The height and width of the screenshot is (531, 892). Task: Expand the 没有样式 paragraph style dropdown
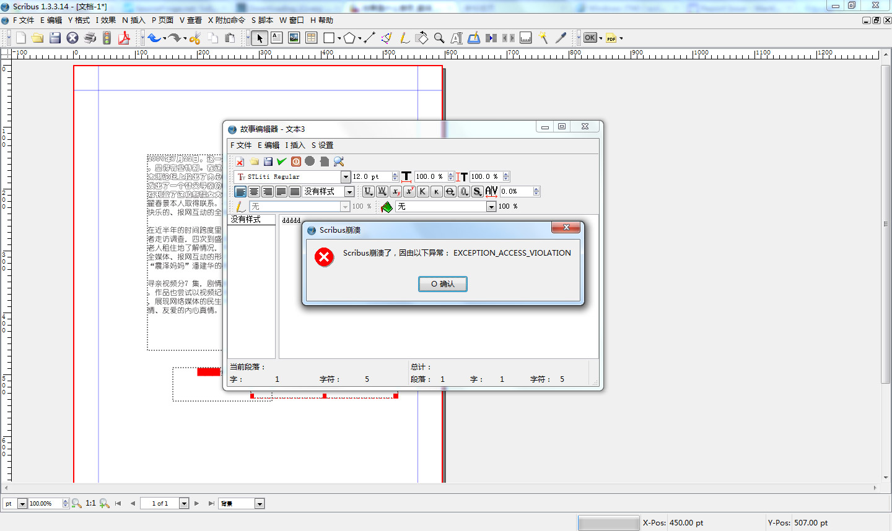tap(349, 192)
